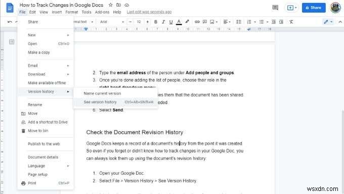Increase font size
The image size is (344, 194).
click(147, 22)
